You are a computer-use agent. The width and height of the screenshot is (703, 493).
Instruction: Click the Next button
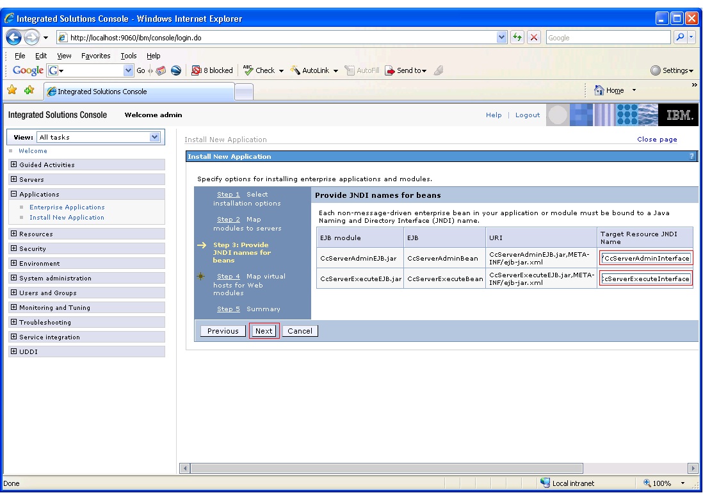[x=264, y=331]
